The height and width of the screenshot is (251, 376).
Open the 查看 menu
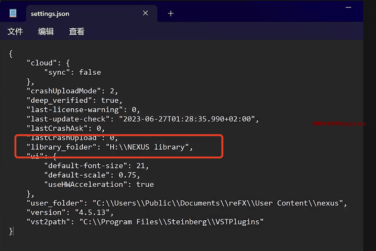(76, 31)
